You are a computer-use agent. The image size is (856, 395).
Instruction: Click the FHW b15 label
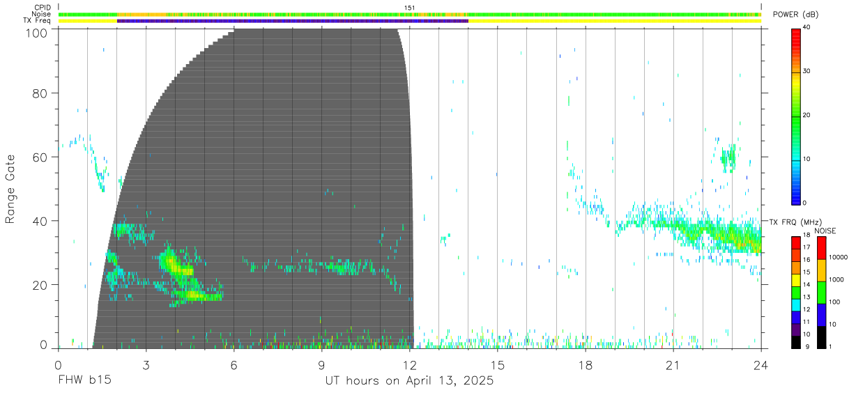85,381
